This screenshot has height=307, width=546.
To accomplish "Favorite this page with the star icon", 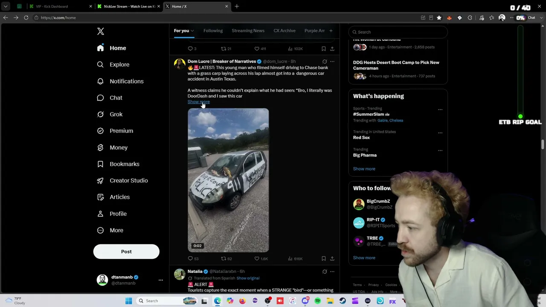I will pyautogui.click(x=439, y=17).
